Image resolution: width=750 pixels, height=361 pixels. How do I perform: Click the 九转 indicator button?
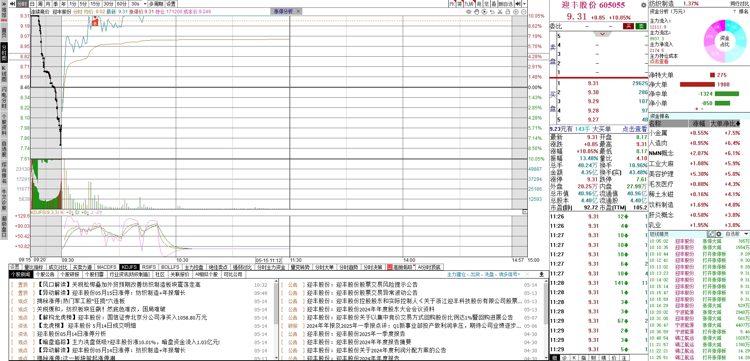469,4
